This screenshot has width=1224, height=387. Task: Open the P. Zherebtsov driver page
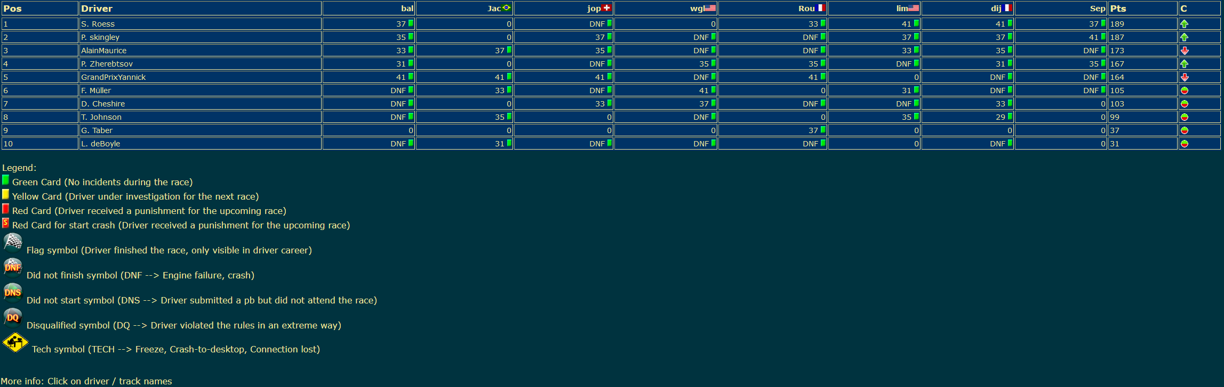point(107,64)
